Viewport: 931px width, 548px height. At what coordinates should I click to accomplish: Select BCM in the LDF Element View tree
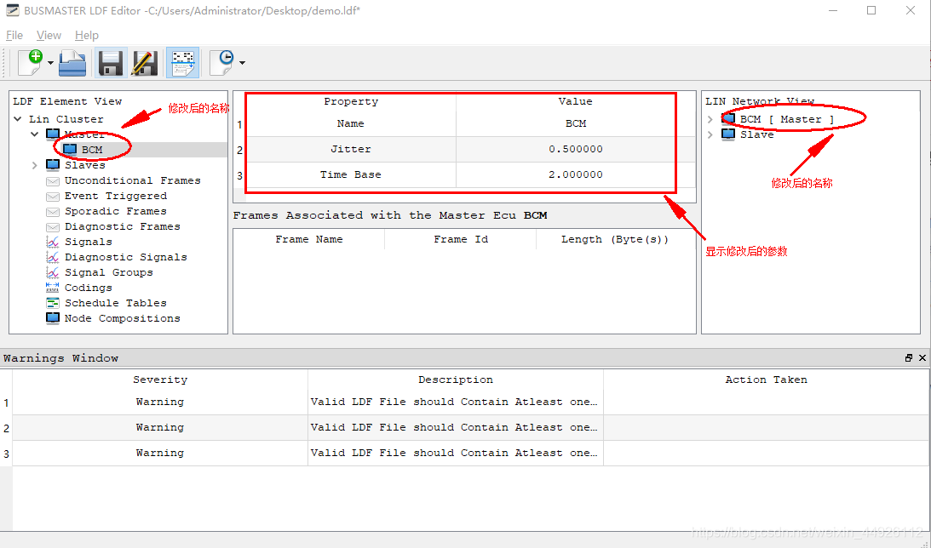point(92,150)
